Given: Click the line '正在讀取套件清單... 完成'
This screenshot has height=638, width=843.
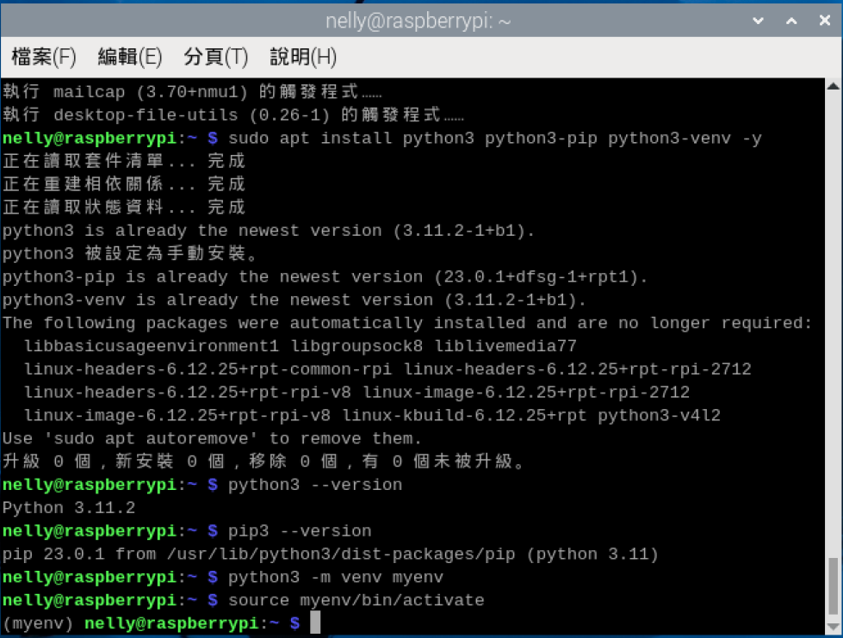Looking at the screenshot, I should pos(124,161).
